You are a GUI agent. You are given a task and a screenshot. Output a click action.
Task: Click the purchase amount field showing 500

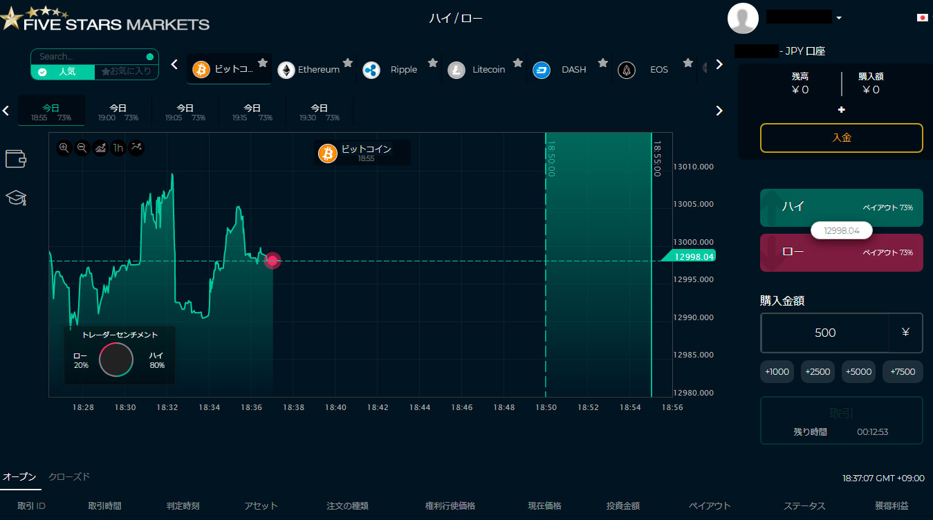click(825, 333)
